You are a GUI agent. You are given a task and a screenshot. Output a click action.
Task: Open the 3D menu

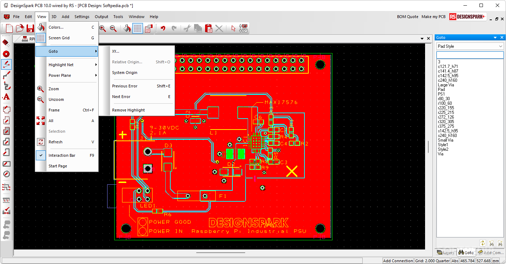tap(54, 17)
